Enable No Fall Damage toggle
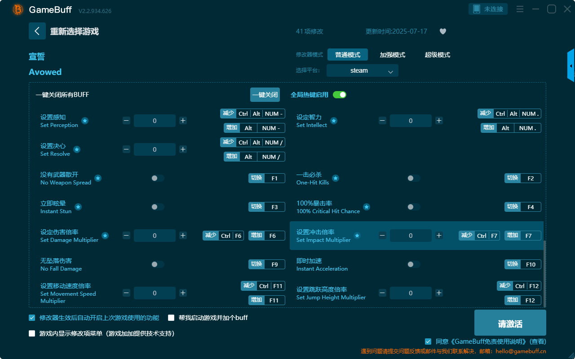575x359 pixels. (158, 264)
